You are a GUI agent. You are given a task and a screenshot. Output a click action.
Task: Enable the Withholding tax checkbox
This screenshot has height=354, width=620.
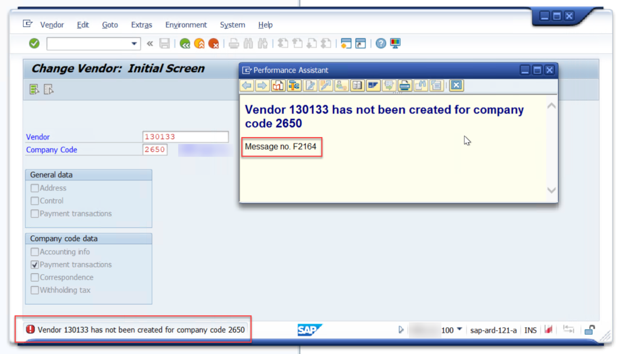tap(35, 290)
